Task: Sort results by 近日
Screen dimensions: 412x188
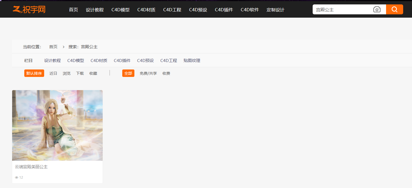Action: [53, 73]
